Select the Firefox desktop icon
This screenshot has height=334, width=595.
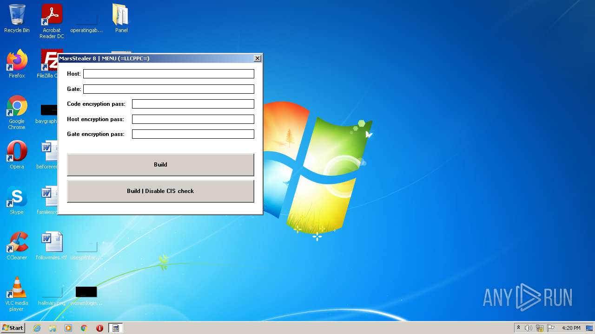(x=17, y=64)
